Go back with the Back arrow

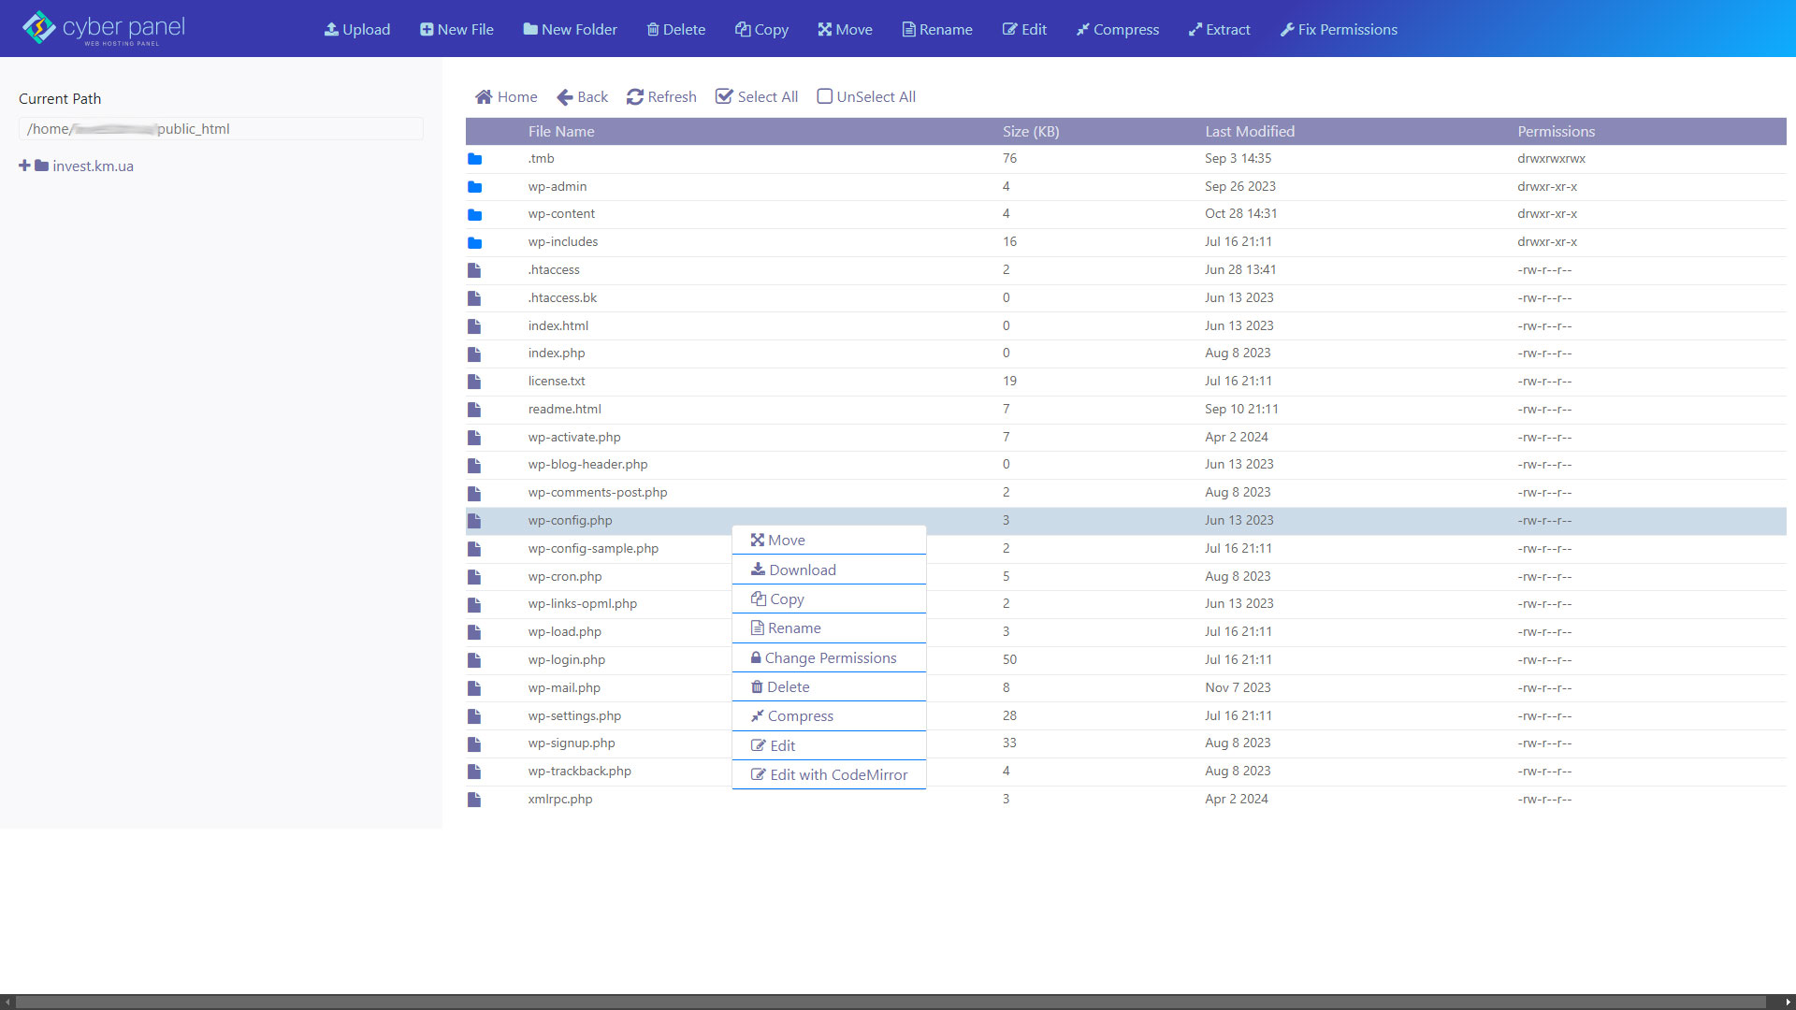(x=565, y=96)
